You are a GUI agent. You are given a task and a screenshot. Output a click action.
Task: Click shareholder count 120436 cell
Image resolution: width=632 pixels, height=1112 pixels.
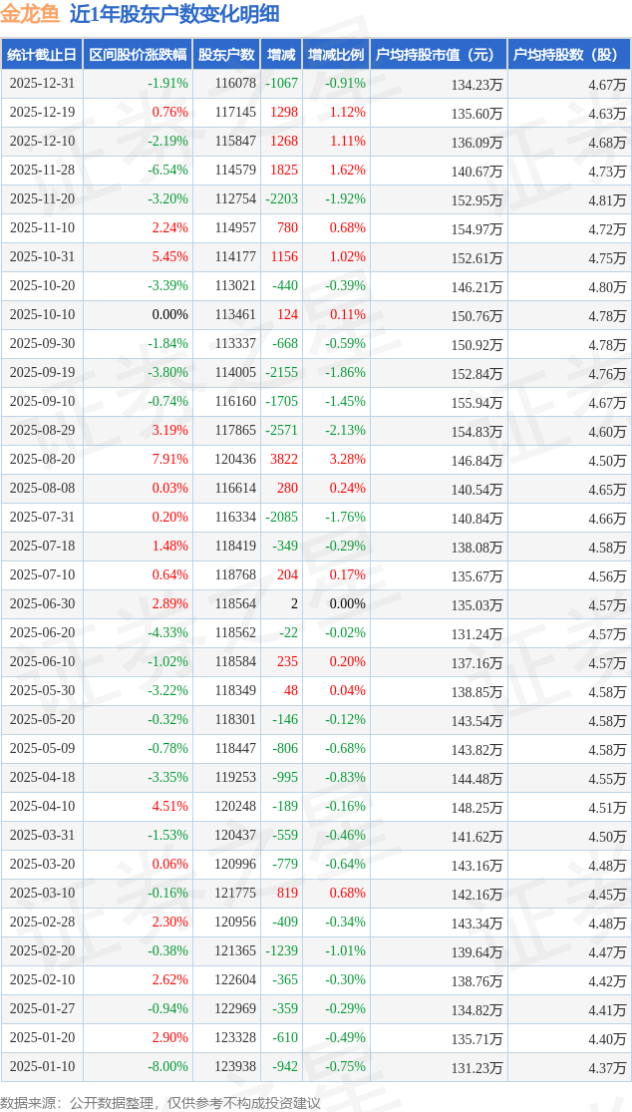coord(235,459)
